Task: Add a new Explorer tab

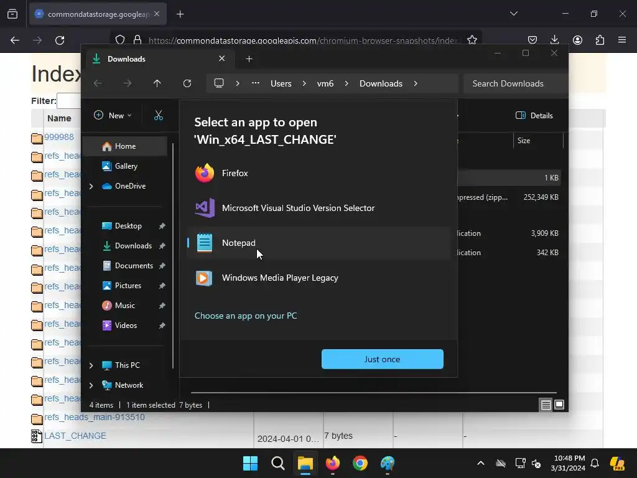Action: tap(249, 59)
